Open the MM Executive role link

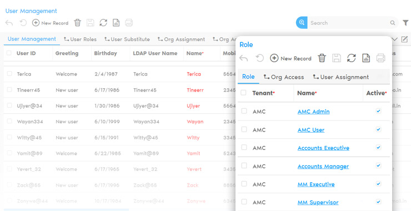coord(316,184)
